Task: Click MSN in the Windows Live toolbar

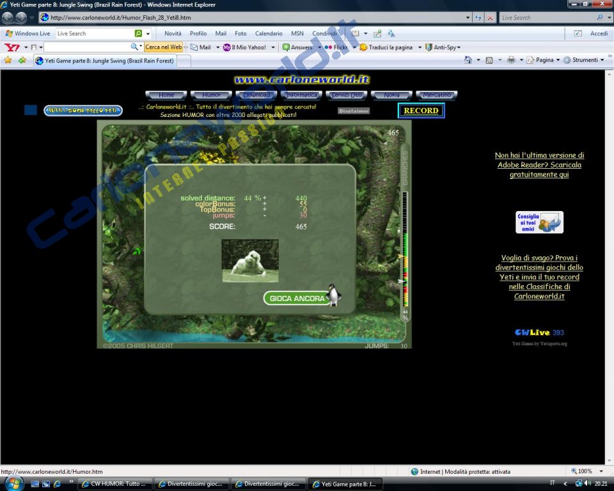Action: (x=297, y=34)
